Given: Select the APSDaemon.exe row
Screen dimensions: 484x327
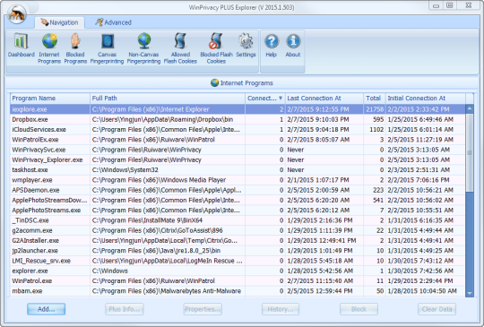Looking at the screenshot, I should pos(238,190).
